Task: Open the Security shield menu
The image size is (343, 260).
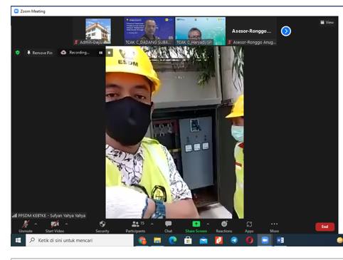Action: pos(102,227)
